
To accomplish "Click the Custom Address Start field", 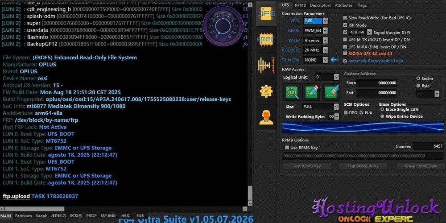I will (x=376, y=83).
